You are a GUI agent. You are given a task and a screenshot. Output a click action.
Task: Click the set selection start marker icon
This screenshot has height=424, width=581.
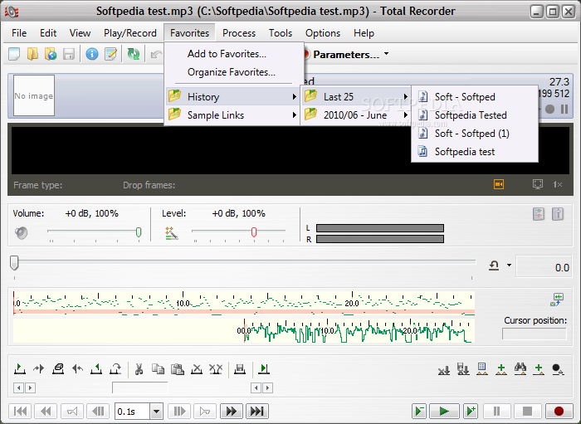tap(19, 369)
